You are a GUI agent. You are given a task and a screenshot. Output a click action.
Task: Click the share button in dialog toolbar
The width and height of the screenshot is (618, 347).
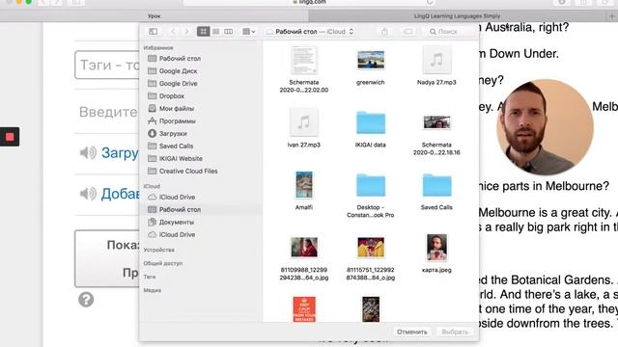pyautogui.click(x=384, y=32)
